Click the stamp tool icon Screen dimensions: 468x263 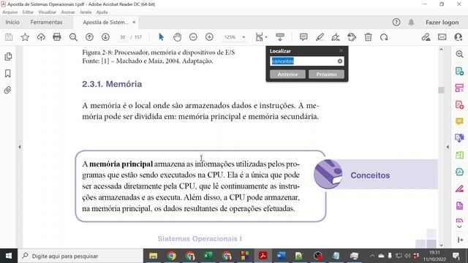(352, 37)
